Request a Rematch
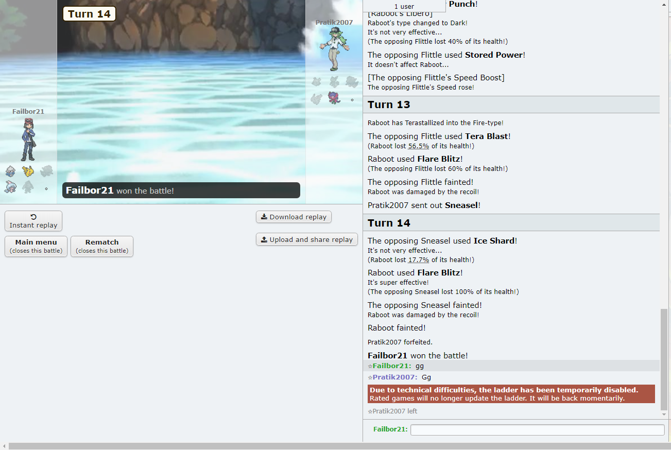The height and width of the screenshot is (450, 671). [102, 246]
